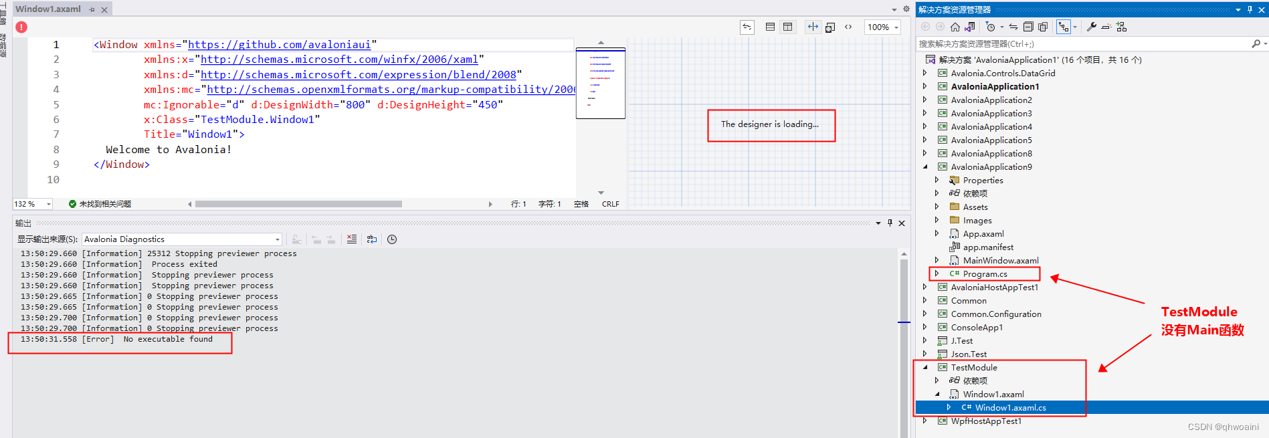
Task: Switch views with the Visual Studio solution icon
Action: click(x=970, y=27)
